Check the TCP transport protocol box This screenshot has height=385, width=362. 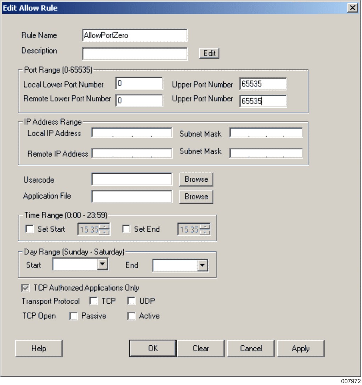coord(94,301)
